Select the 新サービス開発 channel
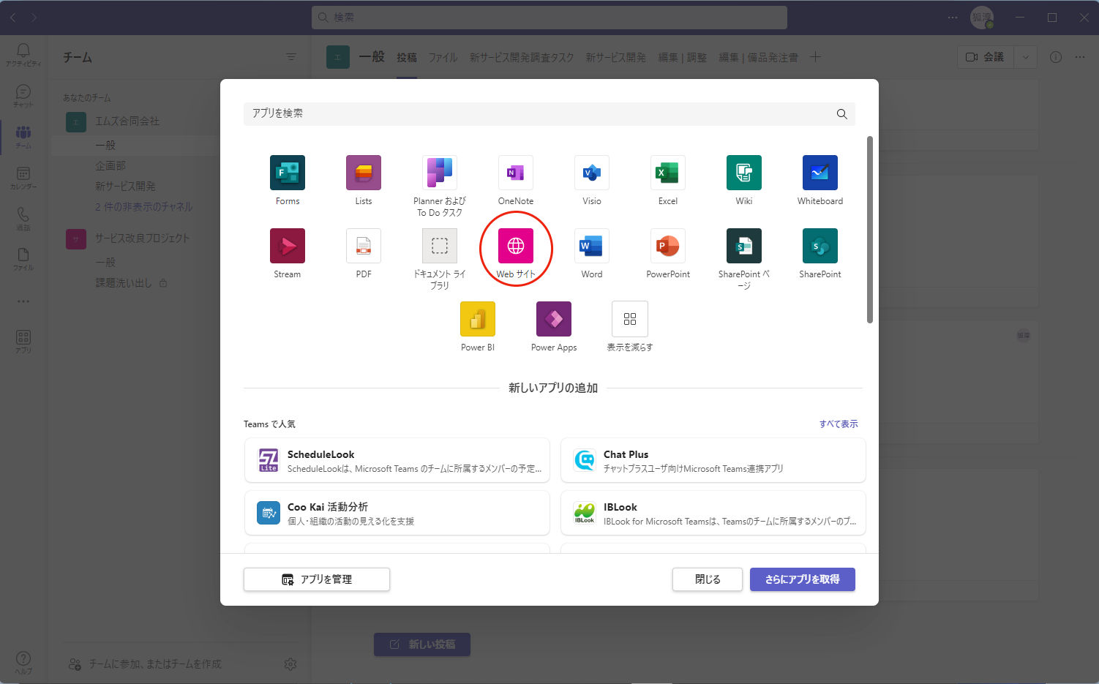The height and width of the screenshot is (684, 1099). 125,187
